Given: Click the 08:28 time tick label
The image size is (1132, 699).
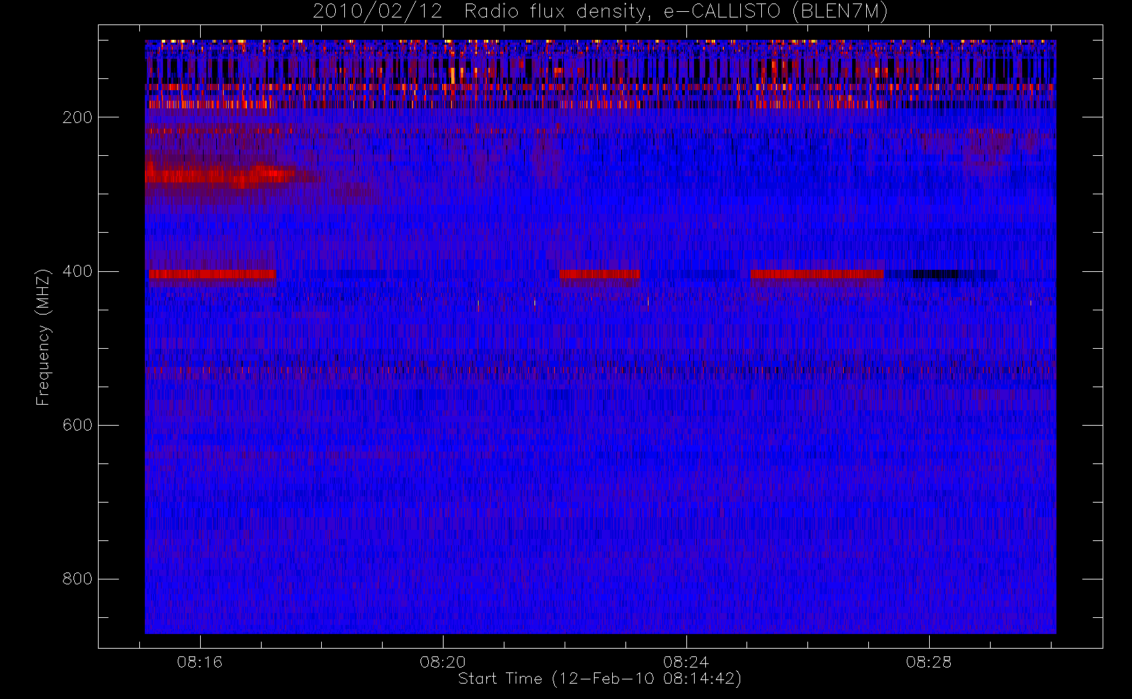Looking at the screenshot, I should click(929, 662).
